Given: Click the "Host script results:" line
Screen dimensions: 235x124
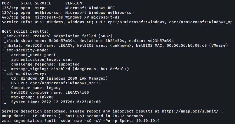Looking at the screenshot, I should 23,31.
